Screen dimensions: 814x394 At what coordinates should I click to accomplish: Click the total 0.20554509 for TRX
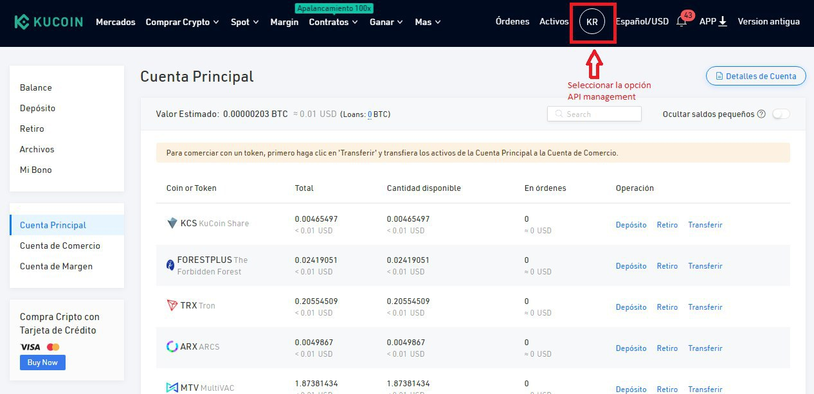click(x=316, y=301)
